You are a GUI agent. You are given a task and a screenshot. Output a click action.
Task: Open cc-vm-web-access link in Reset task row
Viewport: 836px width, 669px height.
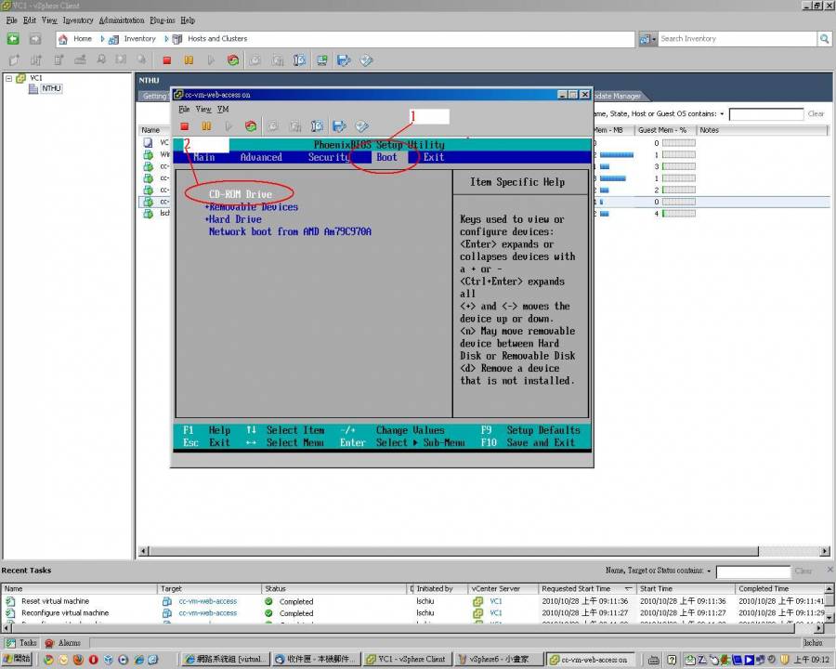pos(208,601)
